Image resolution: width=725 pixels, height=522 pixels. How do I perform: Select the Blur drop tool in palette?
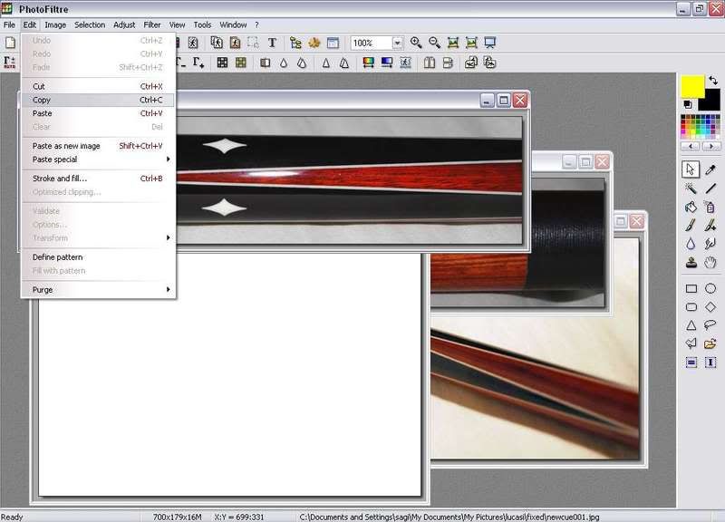(x=691, y=244)
